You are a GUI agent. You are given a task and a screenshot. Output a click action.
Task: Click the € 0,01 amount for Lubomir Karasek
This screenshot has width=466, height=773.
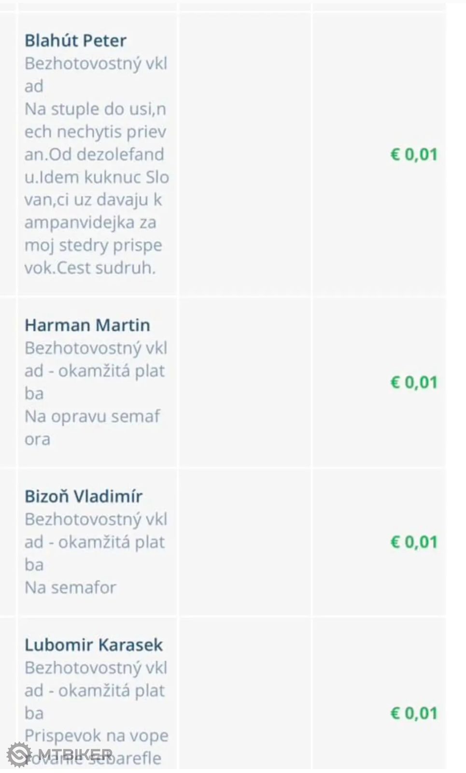tap(414, 713)
